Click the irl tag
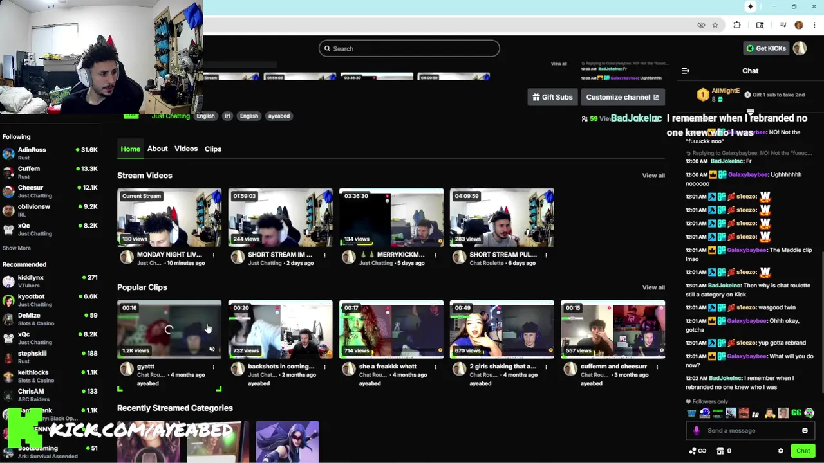 pos(227,116)
